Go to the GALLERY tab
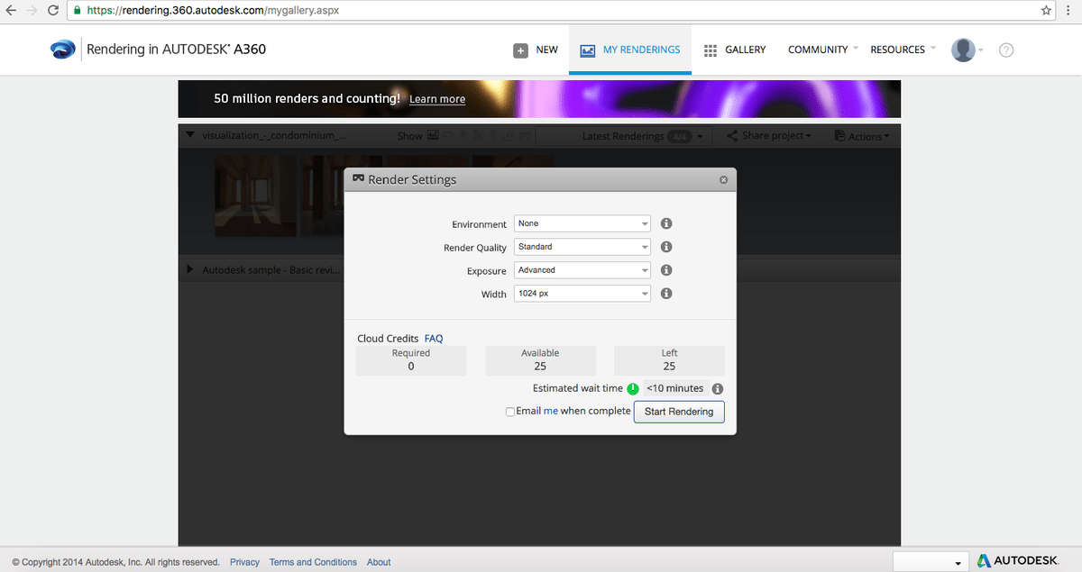This screenshot has width=1082, height=572. [x=735, y=50]
